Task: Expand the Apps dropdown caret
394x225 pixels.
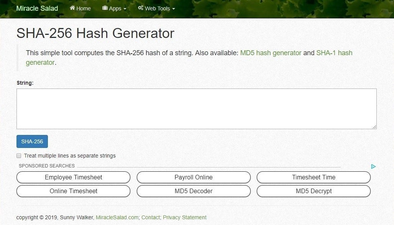Action: (x=125, y=9)
